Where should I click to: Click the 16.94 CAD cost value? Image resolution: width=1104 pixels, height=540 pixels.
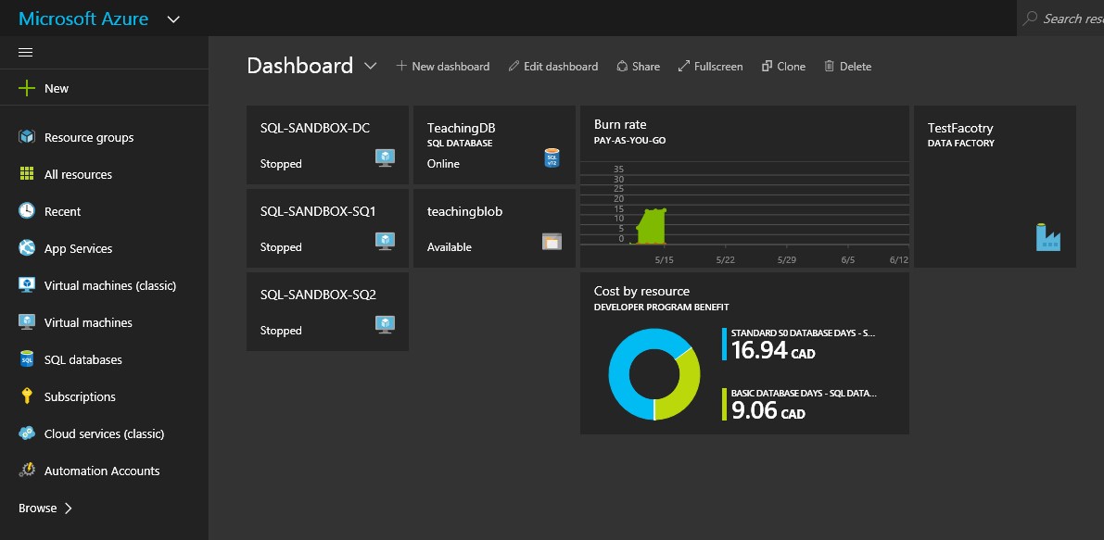(x=773, y=349)
